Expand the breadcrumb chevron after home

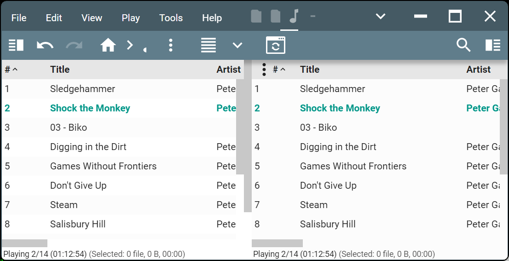pyautogui.click(x=130, y=45)
